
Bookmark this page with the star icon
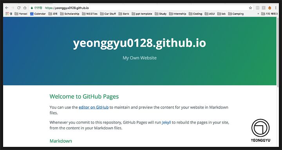250,8
